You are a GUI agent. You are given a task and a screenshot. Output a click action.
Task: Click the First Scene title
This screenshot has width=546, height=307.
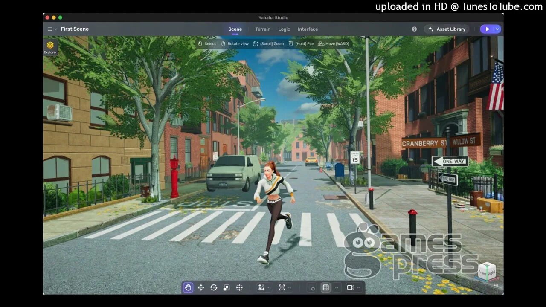click(75, 29)
